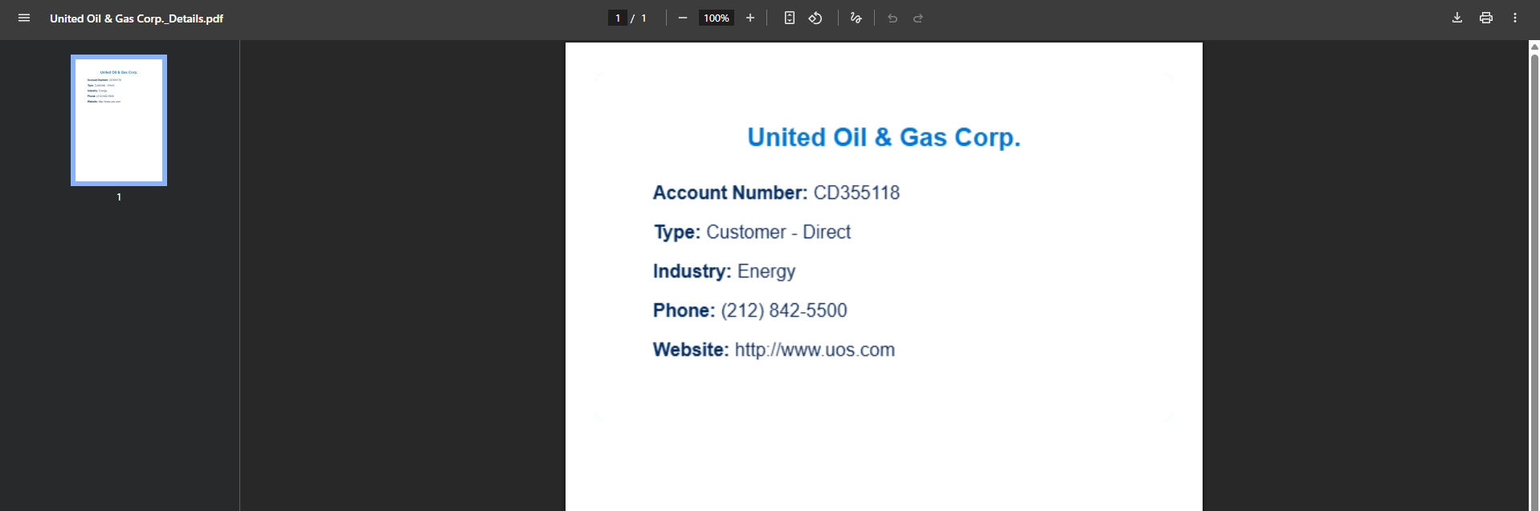The image size is (1540, 511).
Task: Print the document using printer icon
Action: click(1486, 18)
